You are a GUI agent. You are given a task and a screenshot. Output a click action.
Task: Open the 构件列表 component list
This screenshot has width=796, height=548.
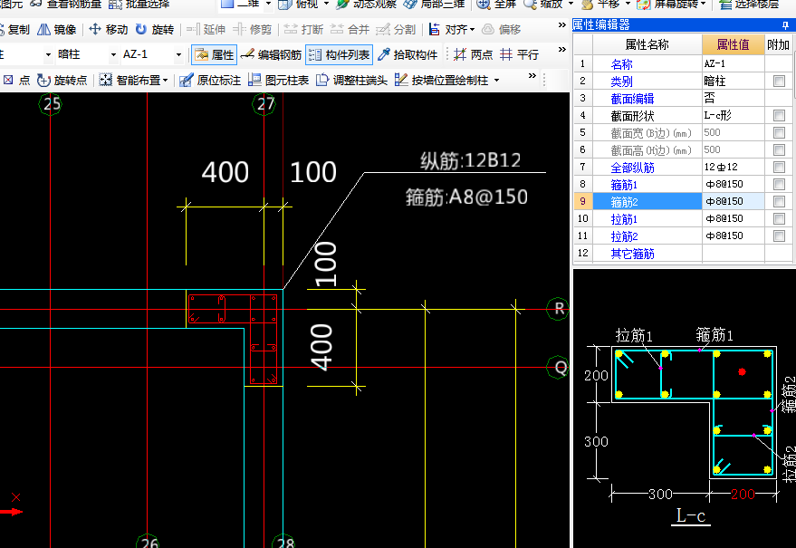[x=339, y=55]
